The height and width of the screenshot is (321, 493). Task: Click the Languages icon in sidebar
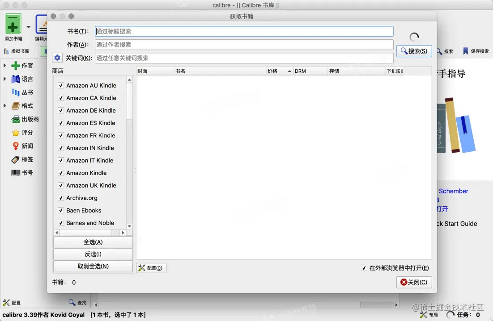[x=15, y=79]
